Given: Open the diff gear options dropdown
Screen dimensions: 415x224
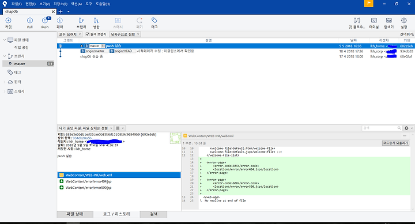Looking at the screenshot, I should (x=409, y=128).
